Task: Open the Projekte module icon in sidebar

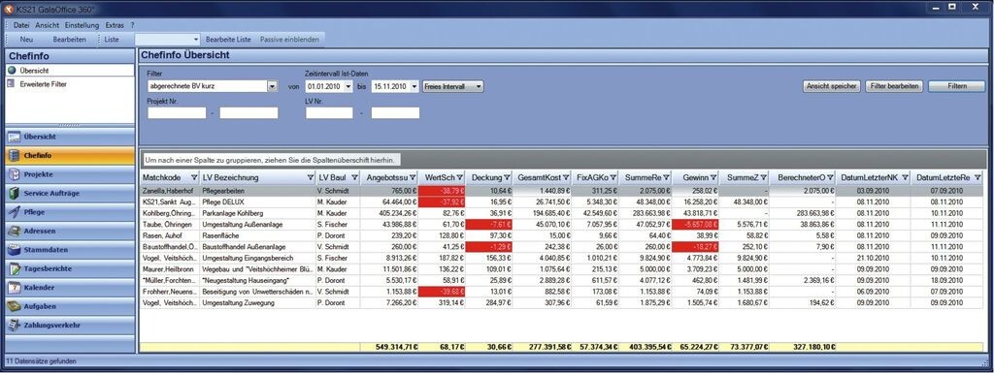Action: (14, 174)
